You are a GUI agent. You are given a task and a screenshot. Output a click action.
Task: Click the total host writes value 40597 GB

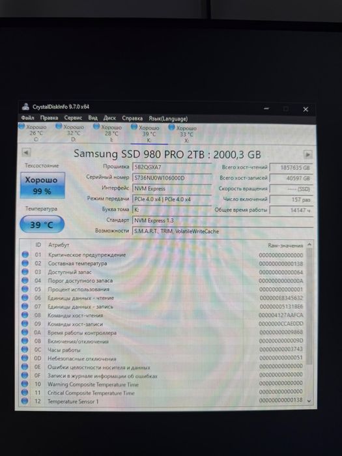pos(291,178)
